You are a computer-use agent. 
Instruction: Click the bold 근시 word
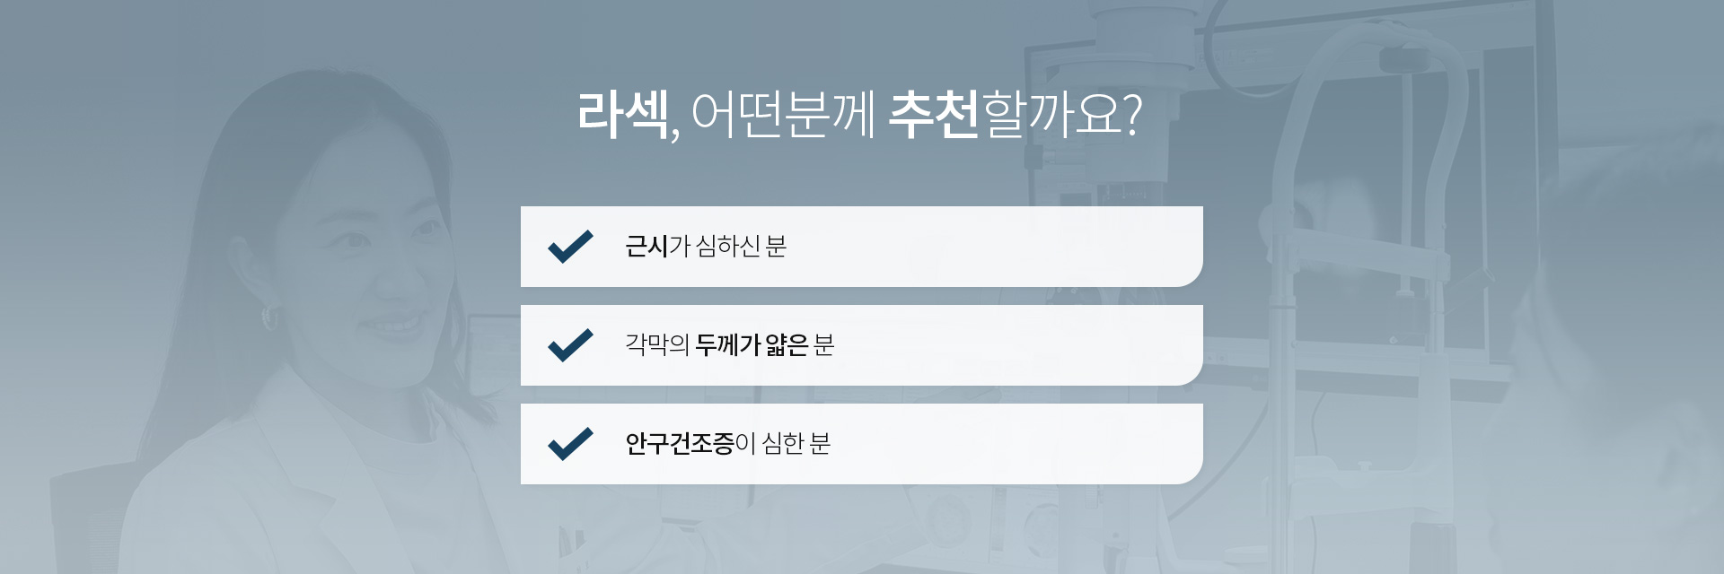click(x=646, y=247)
